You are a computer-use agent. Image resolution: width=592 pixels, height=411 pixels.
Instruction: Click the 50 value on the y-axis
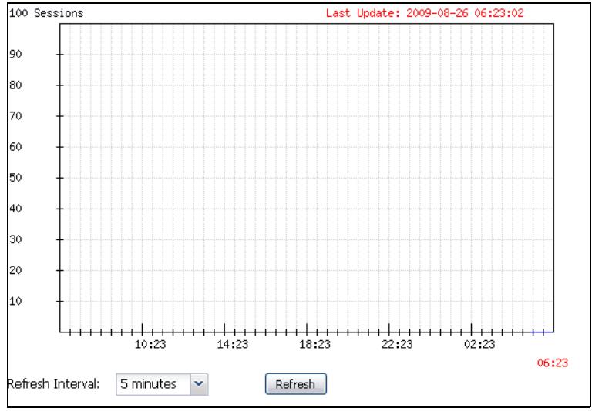pos(15,178)
